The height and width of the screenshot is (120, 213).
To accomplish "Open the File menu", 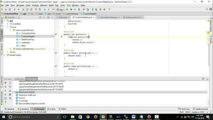I will tap(2, 5).
